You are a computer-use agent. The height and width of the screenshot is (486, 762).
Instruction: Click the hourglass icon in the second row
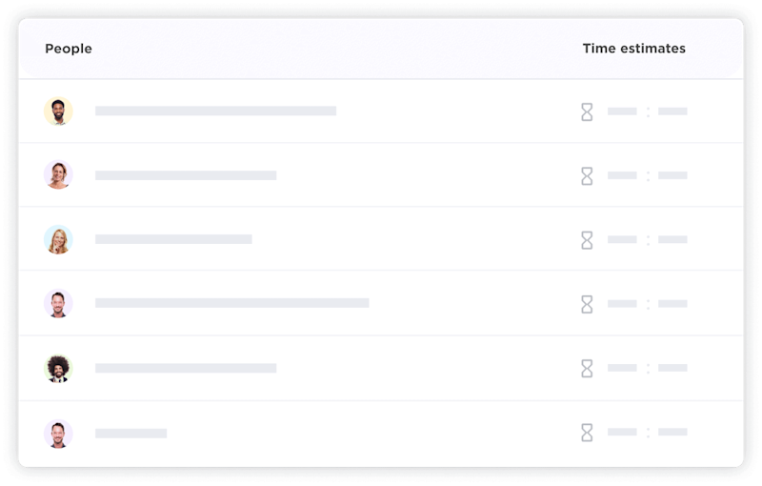[587, 176]
